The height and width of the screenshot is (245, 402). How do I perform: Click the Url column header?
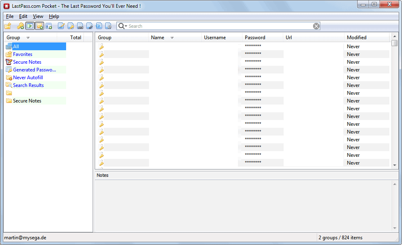[x=313, y=38]
